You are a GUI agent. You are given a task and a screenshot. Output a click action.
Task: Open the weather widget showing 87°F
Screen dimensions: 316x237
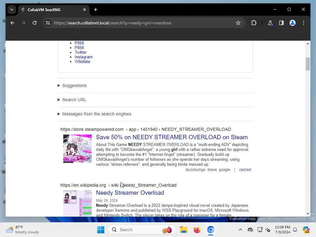point(22,230)
